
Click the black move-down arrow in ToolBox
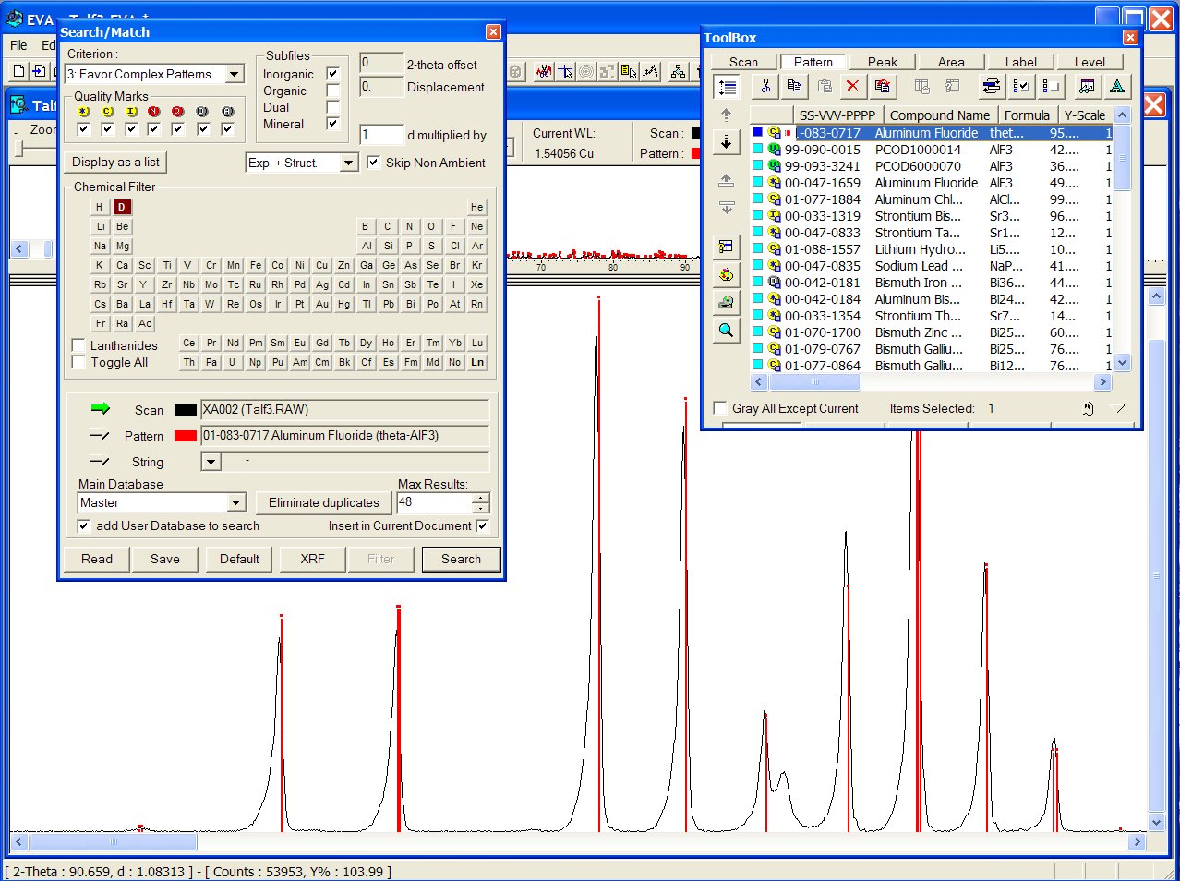[727, 142]
